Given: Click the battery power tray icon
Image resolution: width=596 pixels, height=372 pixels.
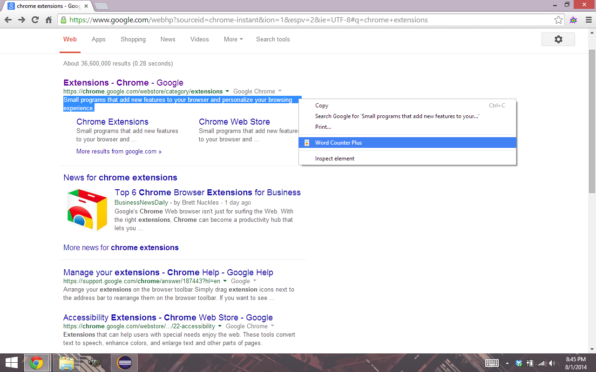Looking at the screenshot, I should point(530,363).
